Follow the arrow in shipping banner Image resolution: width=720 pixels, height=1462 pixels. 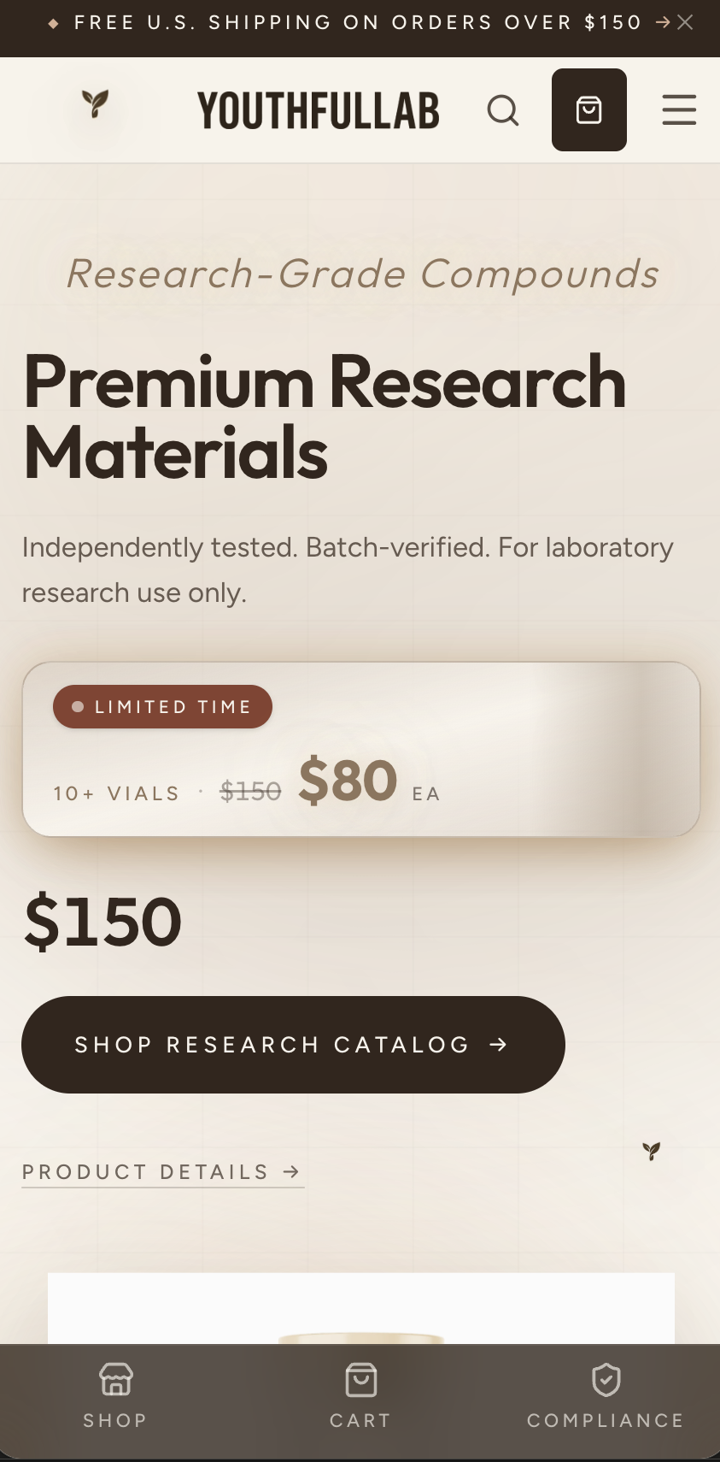662,22
